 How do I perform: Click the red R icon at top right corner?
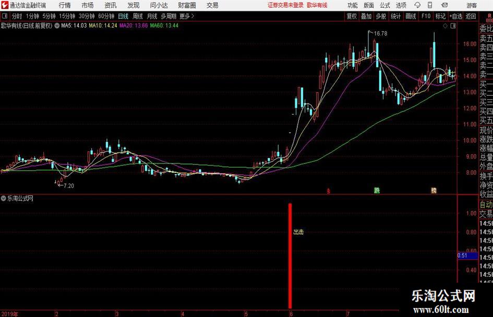coord(489,17)
